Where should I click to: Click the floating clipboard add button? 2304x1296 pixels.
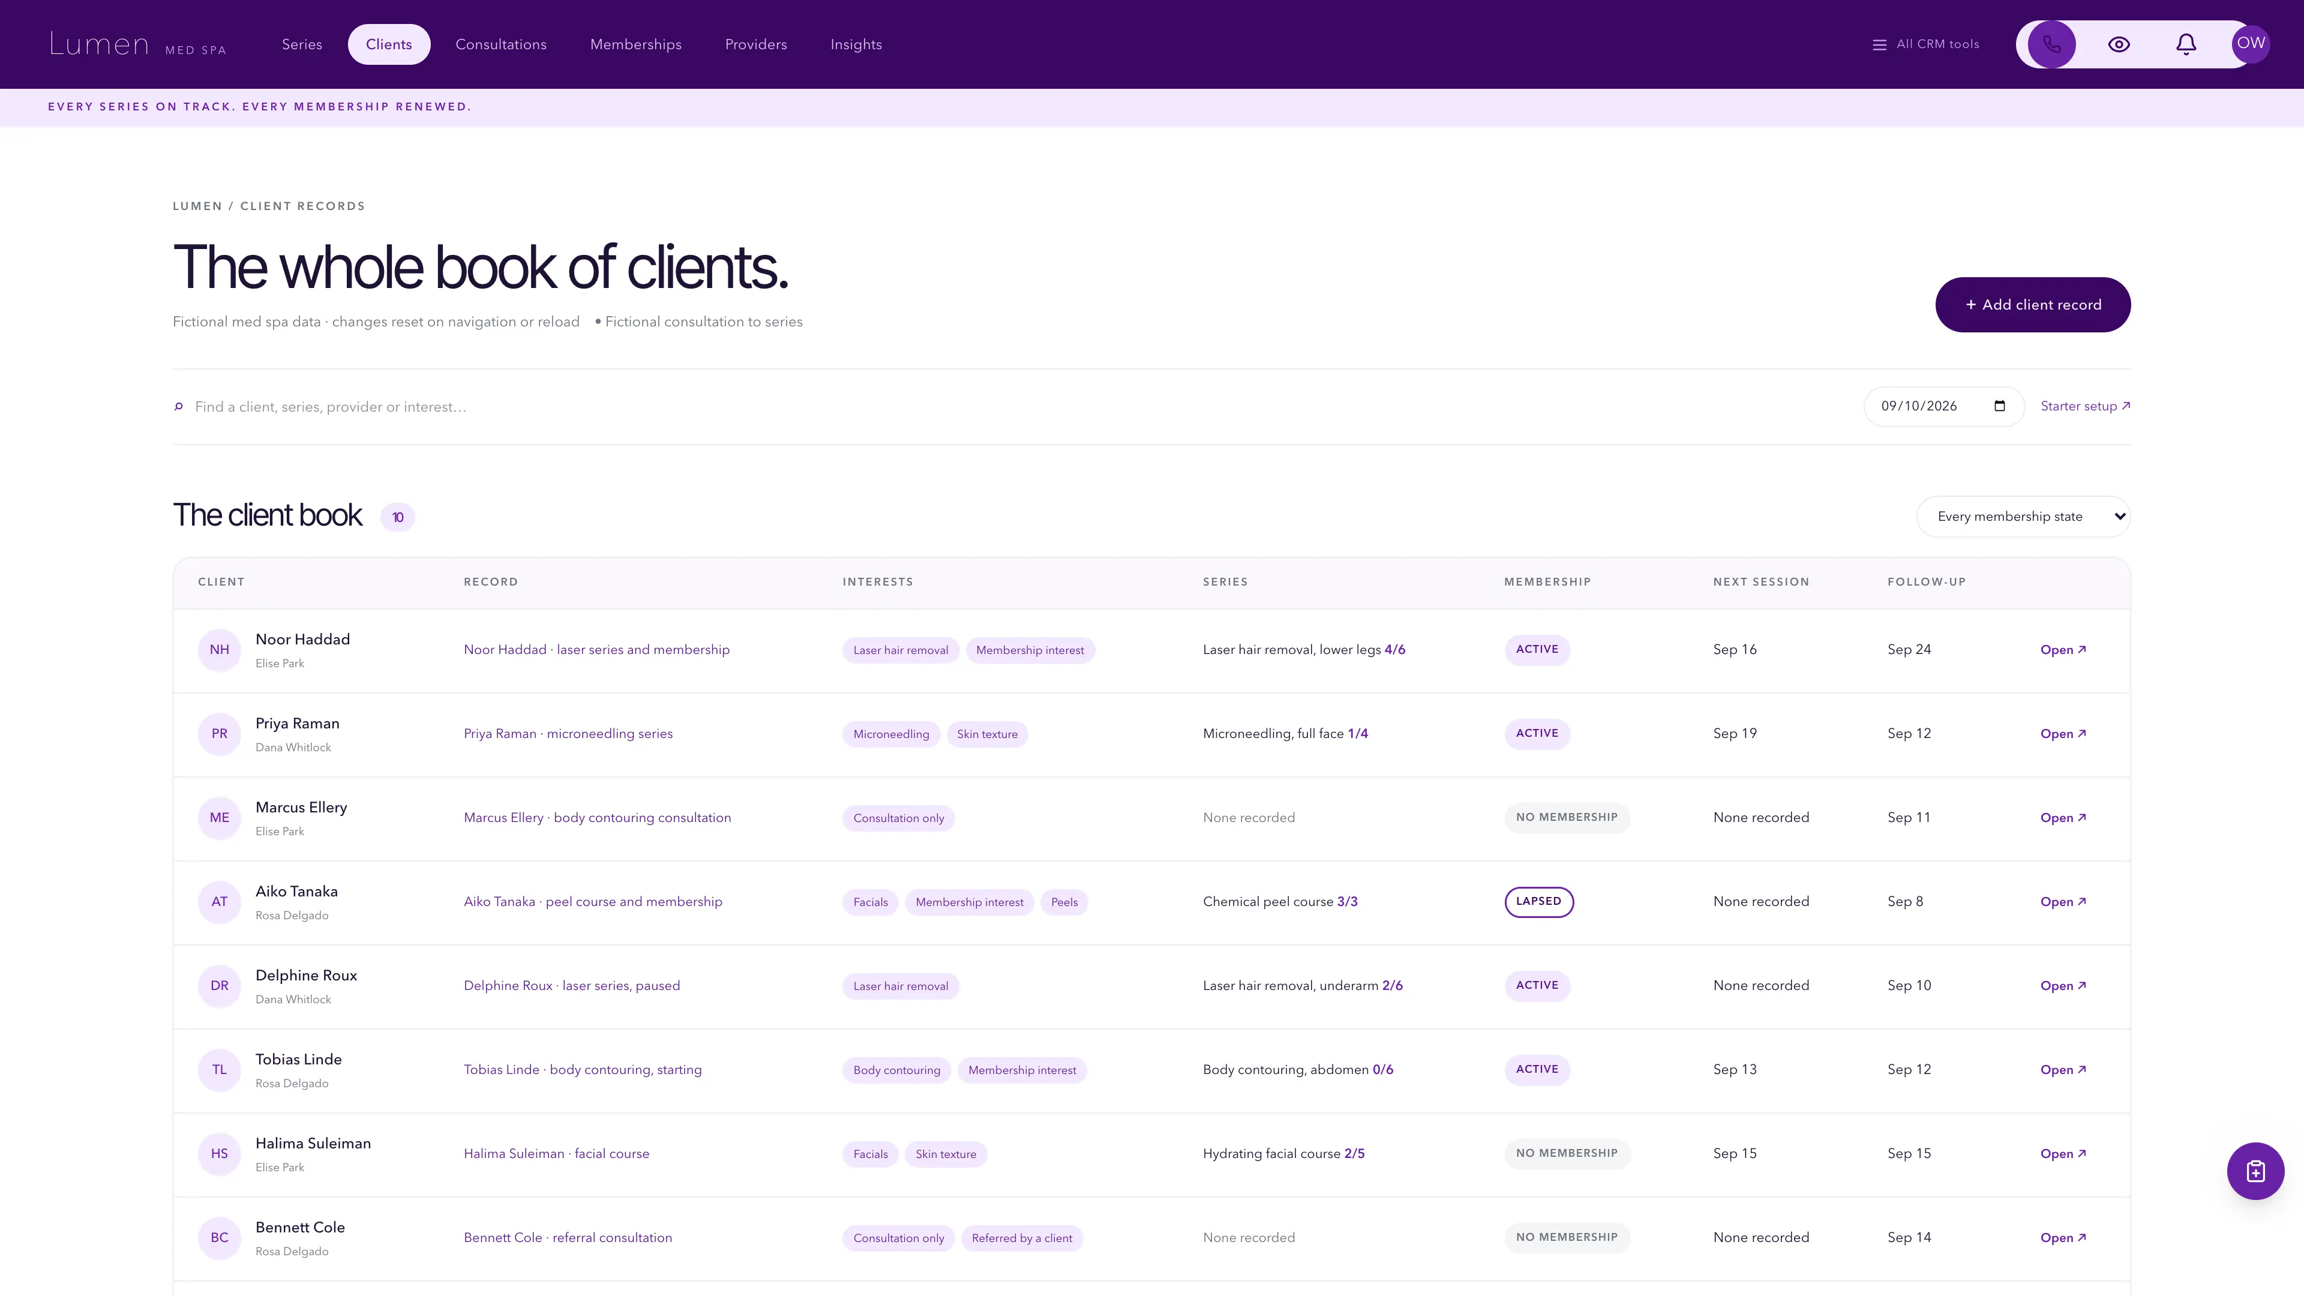point(2255,1171)
